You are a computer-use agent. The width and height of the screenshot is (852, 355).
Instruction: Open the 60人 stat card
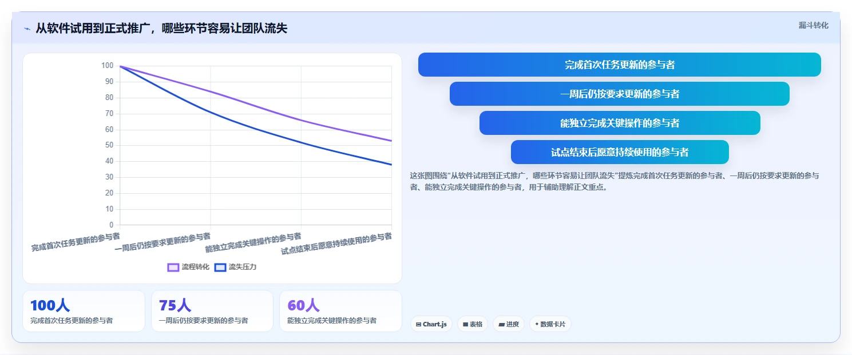pyautogui.click(x=340, y=311)
